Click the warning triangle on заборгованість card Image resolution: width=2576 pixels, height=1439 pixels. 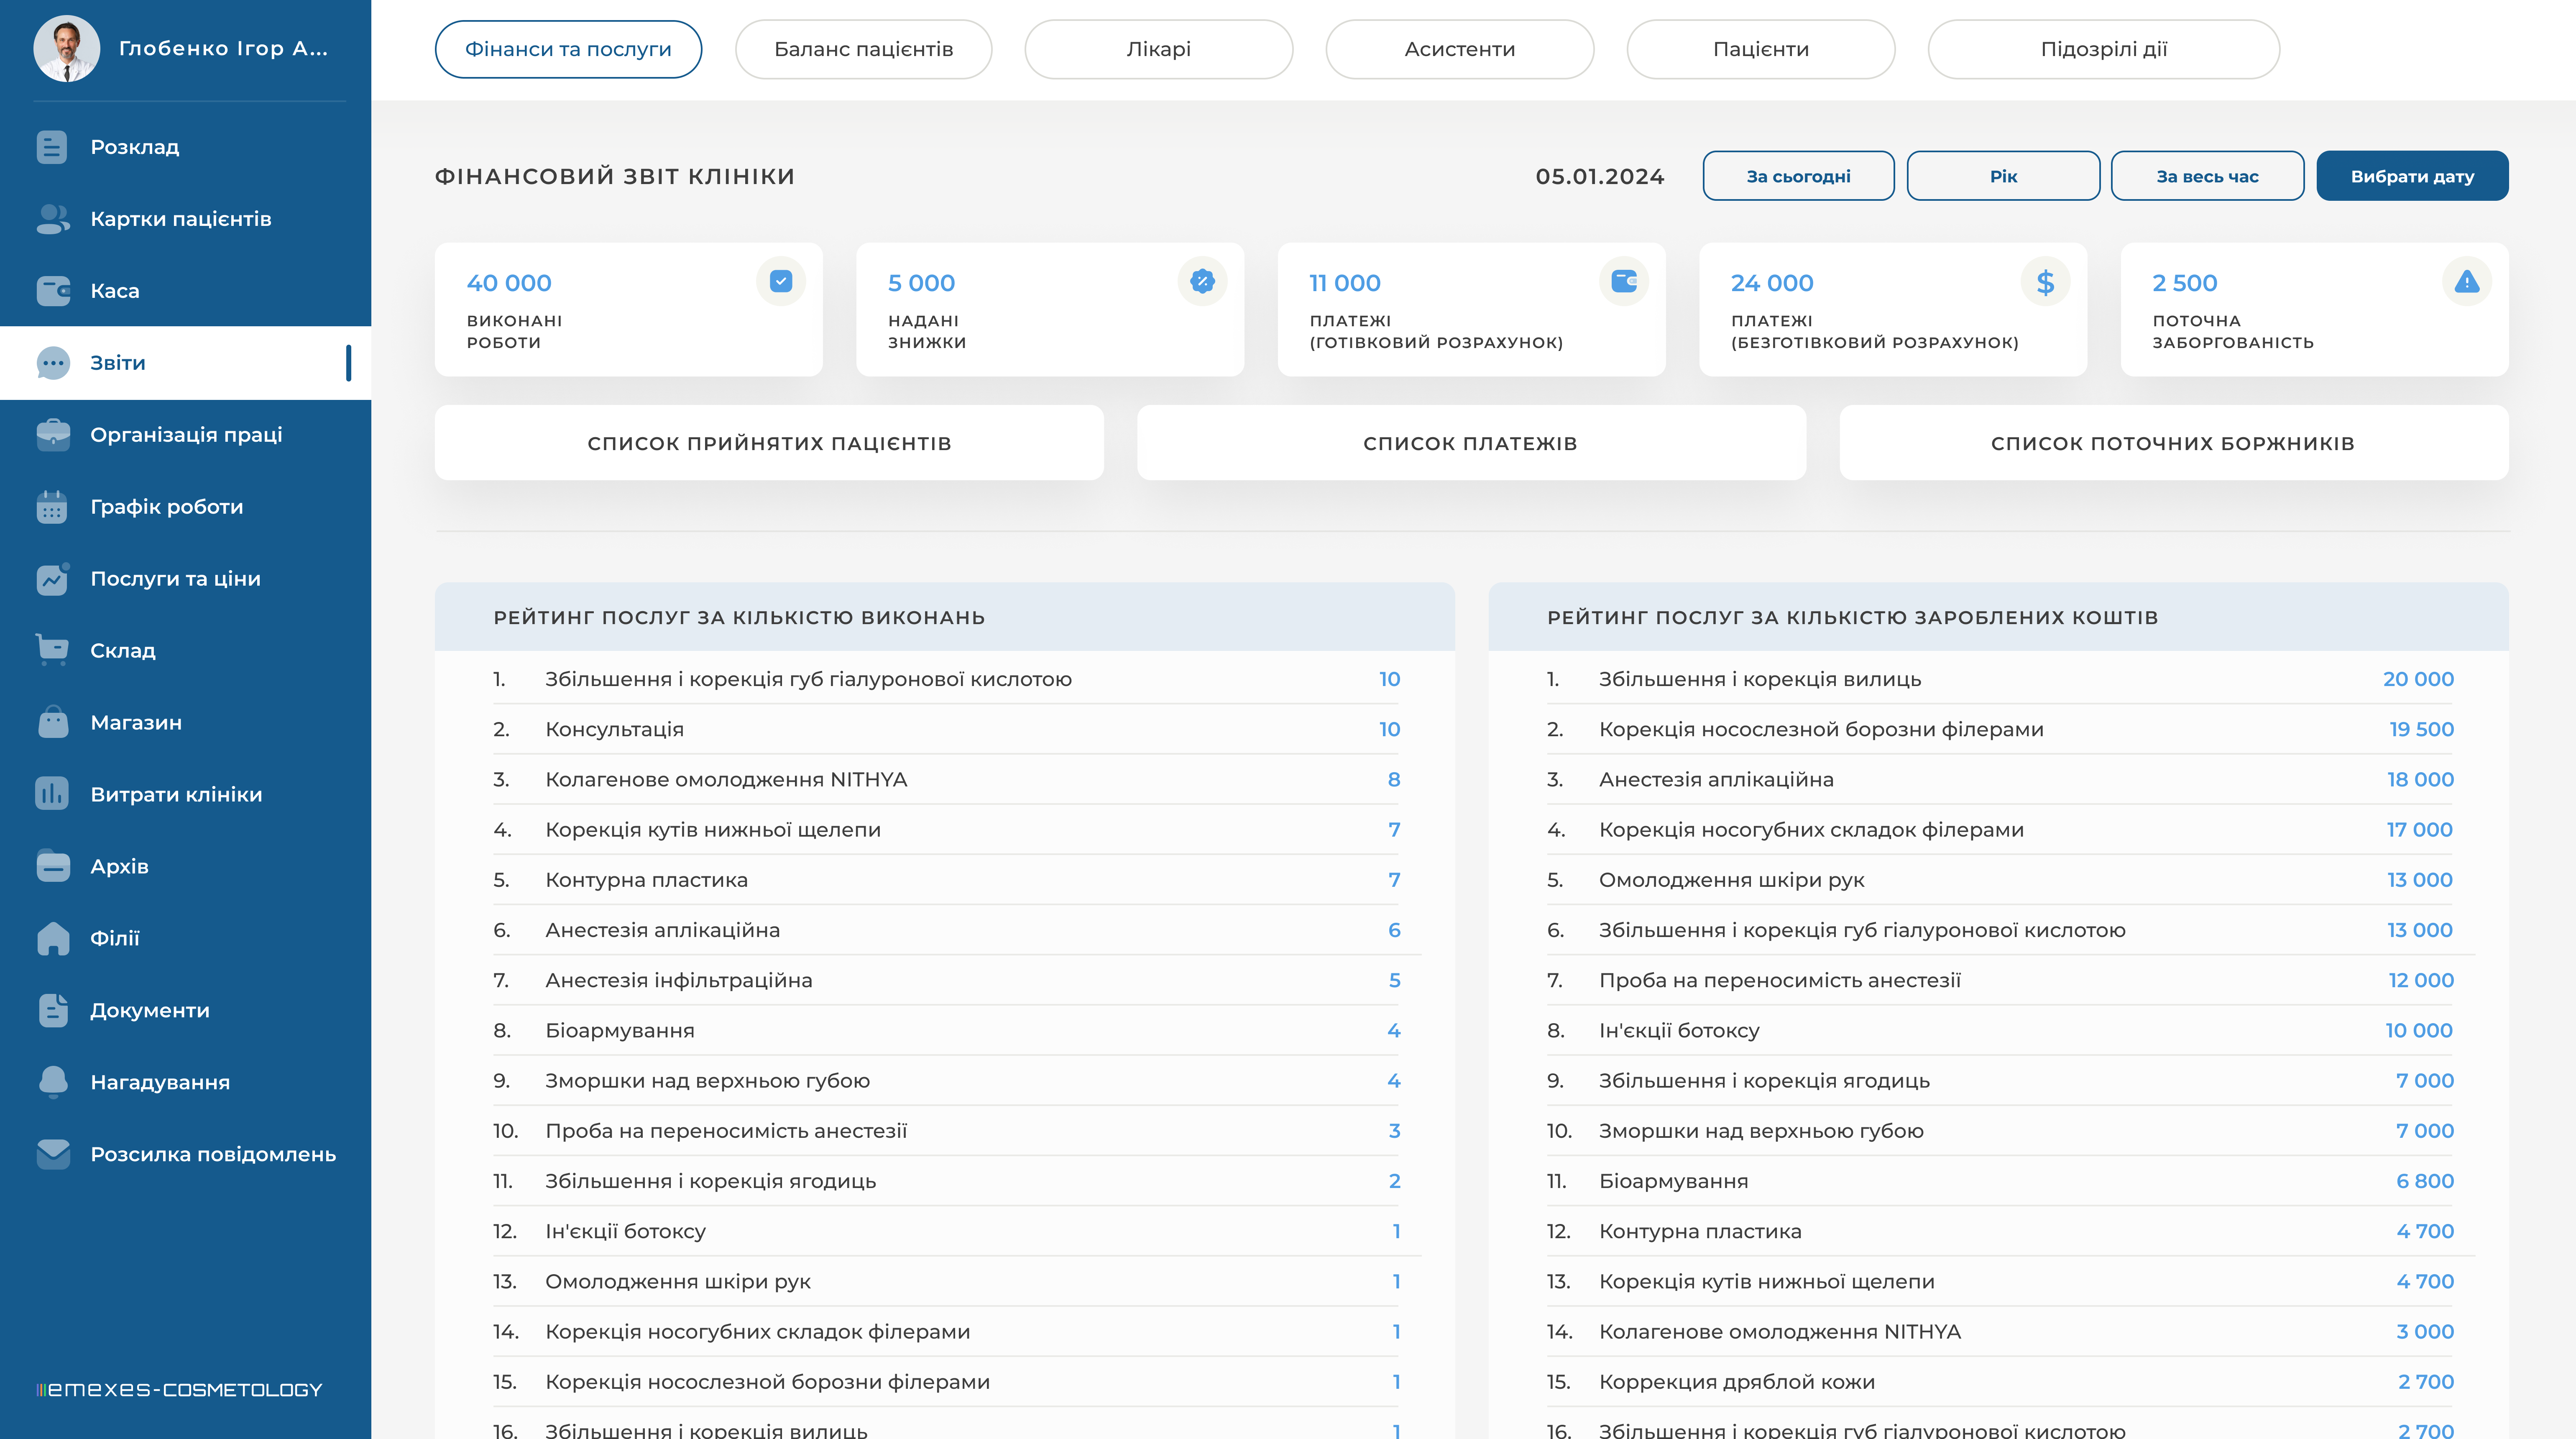(x=2466, y=281)
